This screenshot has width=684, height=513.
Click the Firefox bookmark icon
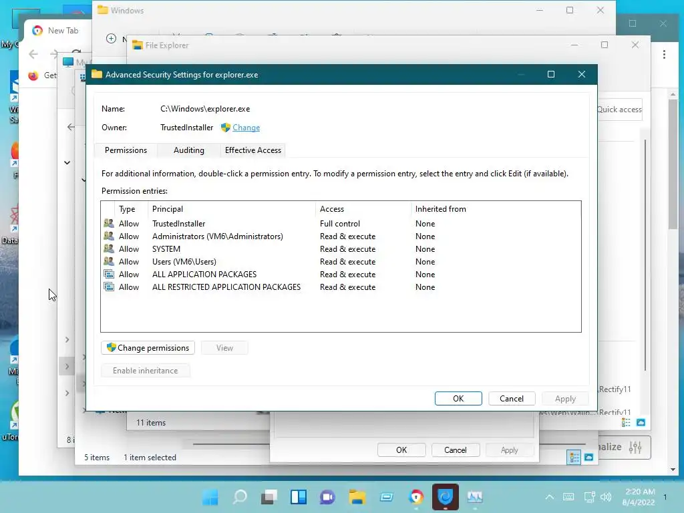pyautogui.click(x=33, y=75)
